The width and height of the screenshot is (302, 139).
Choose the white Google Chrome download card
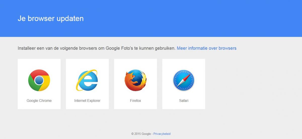click(x=39, y=84)
